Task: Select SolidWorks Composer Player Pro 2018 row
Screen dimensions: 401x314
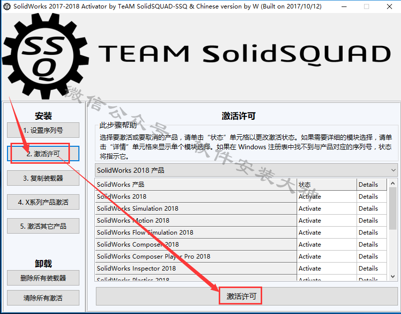Action: coord(196,257)
